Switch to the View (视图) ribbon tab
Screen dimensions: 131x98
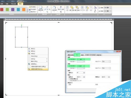coord(7,4)
